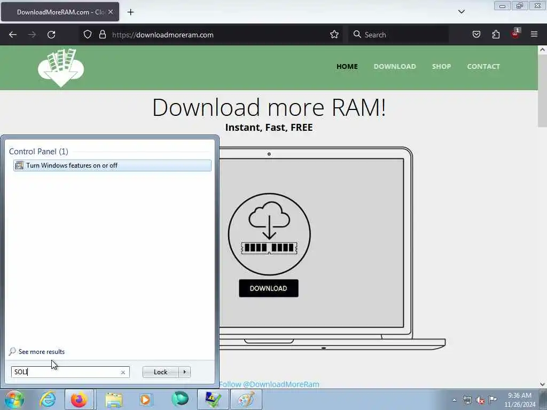This screenshot has height=410, width=547.
Task: Click the site padlock security icon
Action: click(102, 34)
